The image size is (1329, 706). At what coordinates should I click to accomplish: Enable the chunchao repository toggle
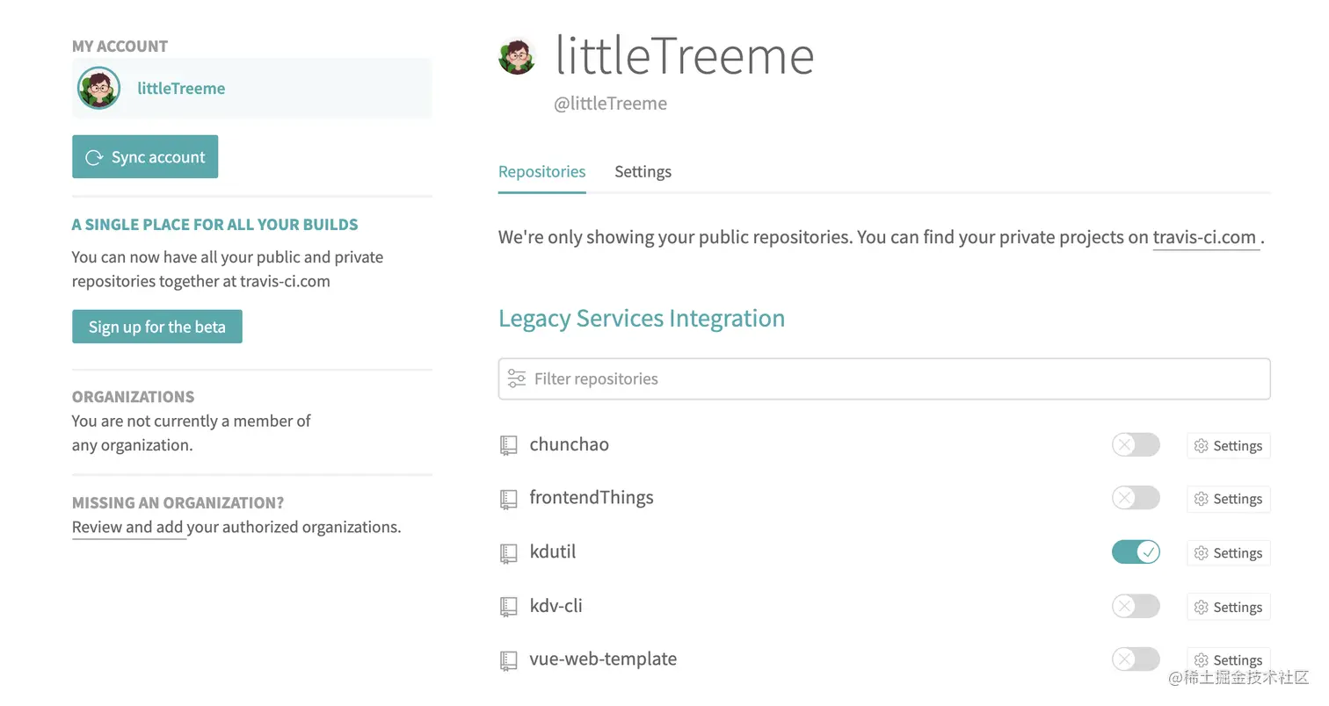coord(1136,444)
